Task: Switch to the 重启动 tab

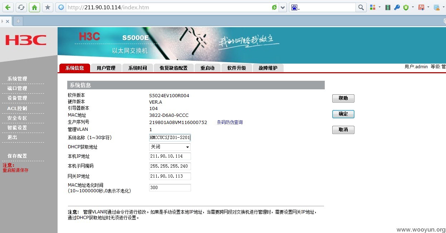Action: point(207,68)
